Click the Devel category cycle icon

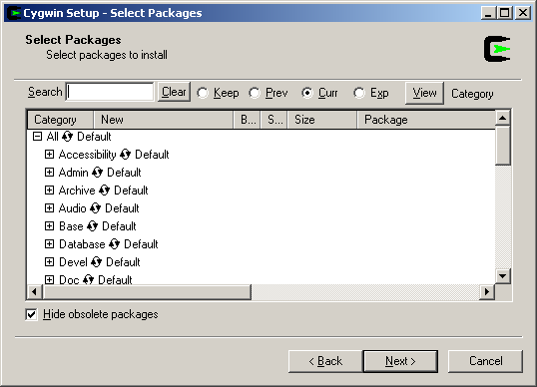coord(96,262)
